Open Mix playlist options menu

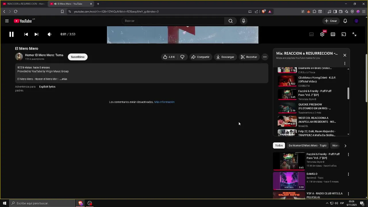345,64
